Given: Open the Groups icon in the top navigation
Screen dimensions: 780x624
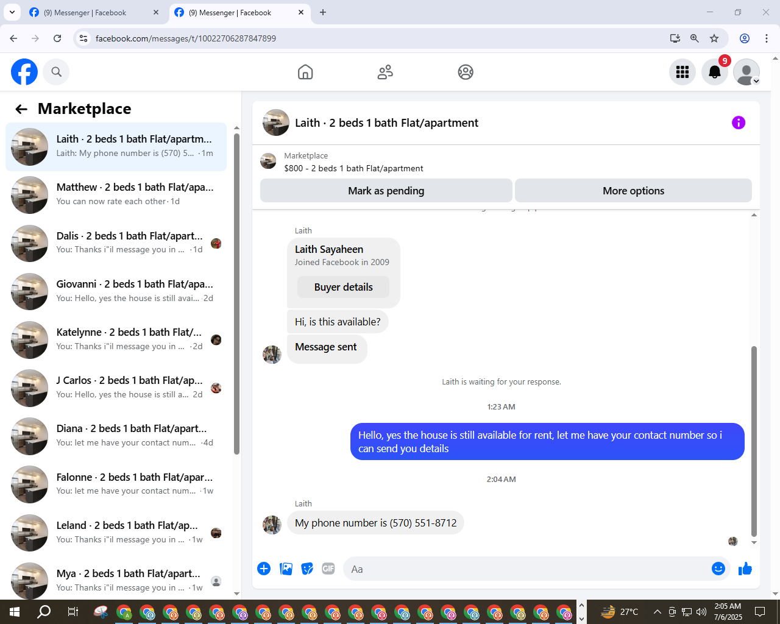Looking at the screenshot, I should (x=466, y=72).
